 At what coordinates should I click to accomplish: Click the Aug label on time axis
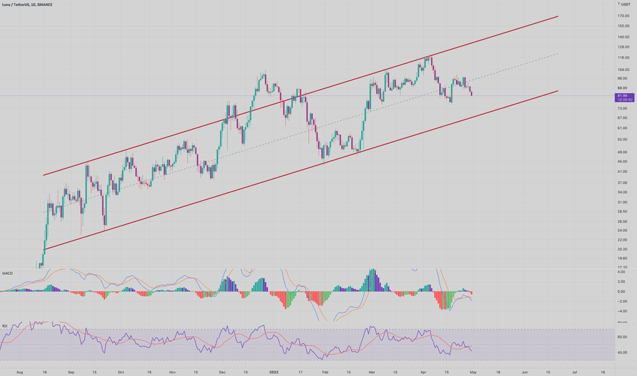click(20, 372)
